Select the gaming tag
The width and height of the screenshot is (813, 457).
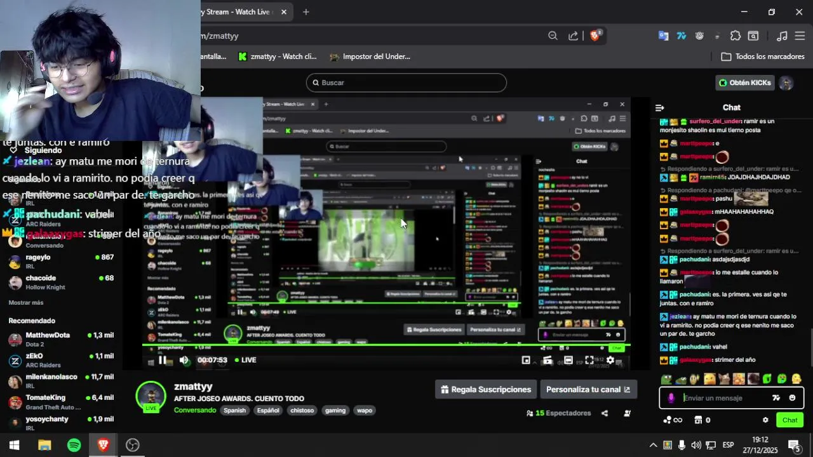click(335, 410)
